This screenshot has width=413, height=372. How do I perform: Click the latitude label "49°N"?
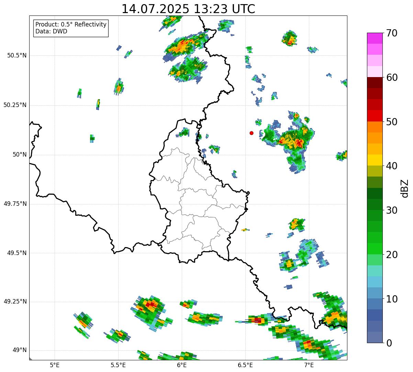pyautogui.click(x=20, y=350)
